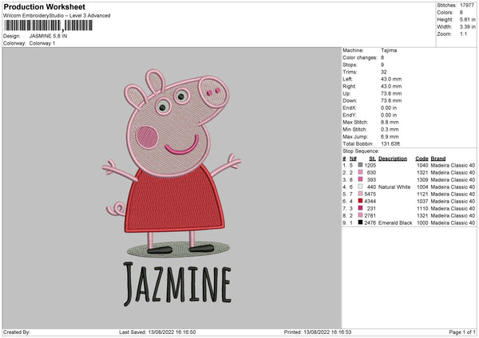Click the 'Brand' column header
The image size is (479, 338).
438,159
